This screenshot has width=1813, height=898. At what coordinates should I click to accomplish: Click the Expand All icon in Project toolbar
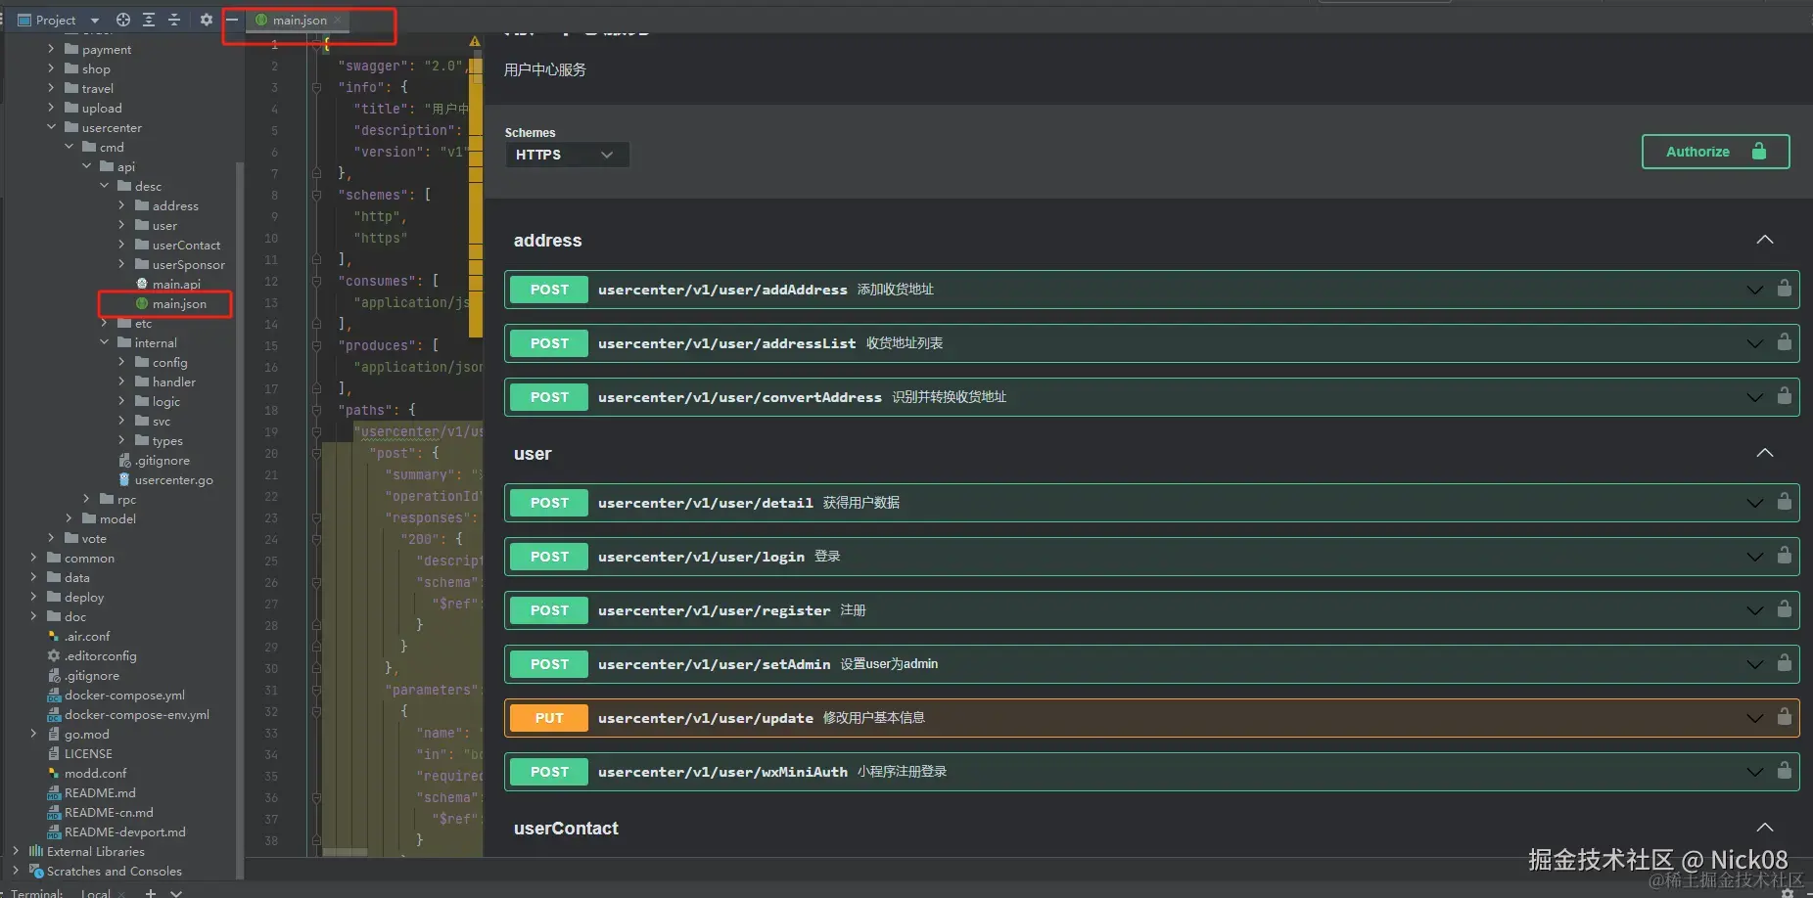click(149, 20)
